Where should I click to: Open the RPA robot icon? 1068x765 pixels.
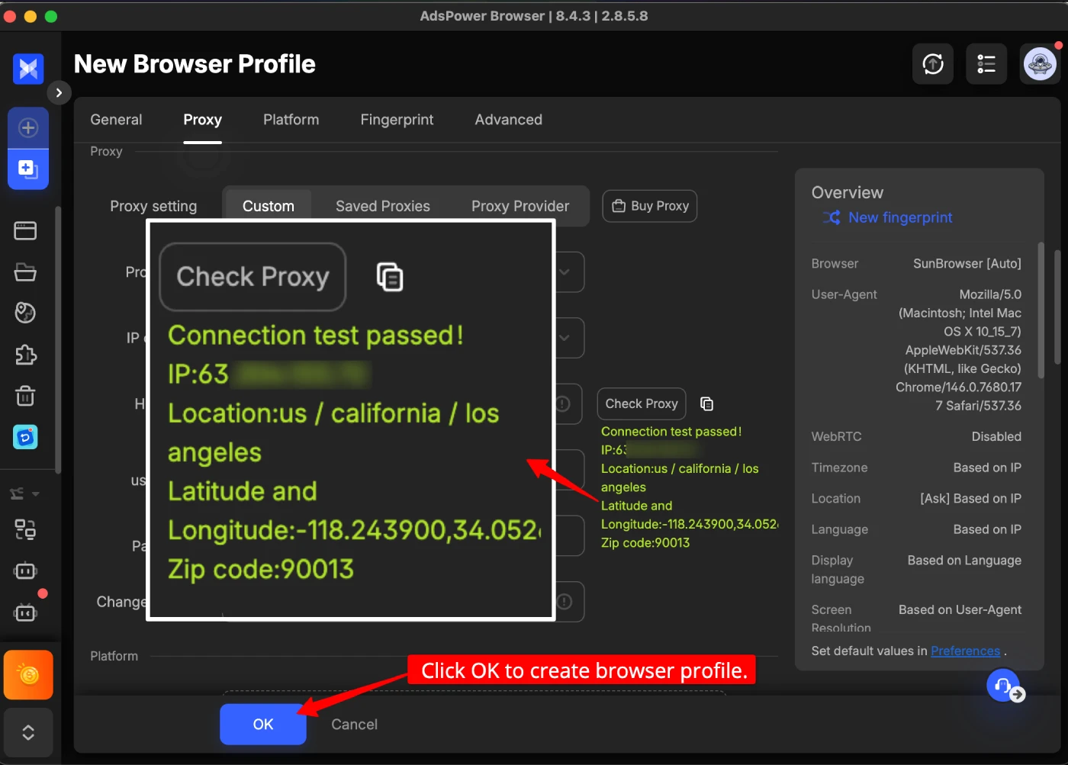[25, 571]
